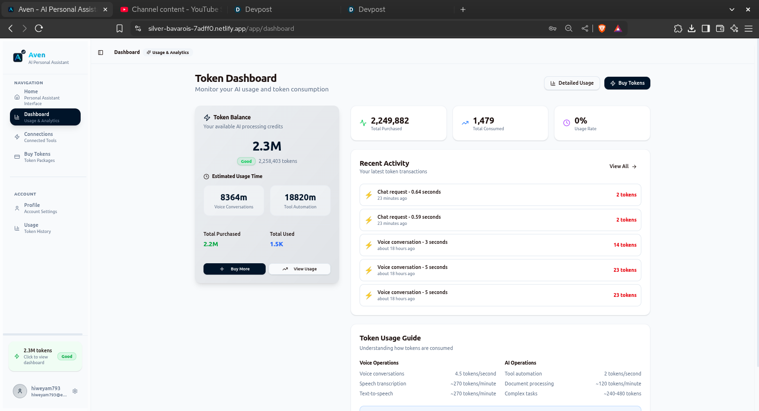Viewport: 759px width, 411px height.
Task: Click the Dashboard breadcrumb title
Action: pos(127,52)
